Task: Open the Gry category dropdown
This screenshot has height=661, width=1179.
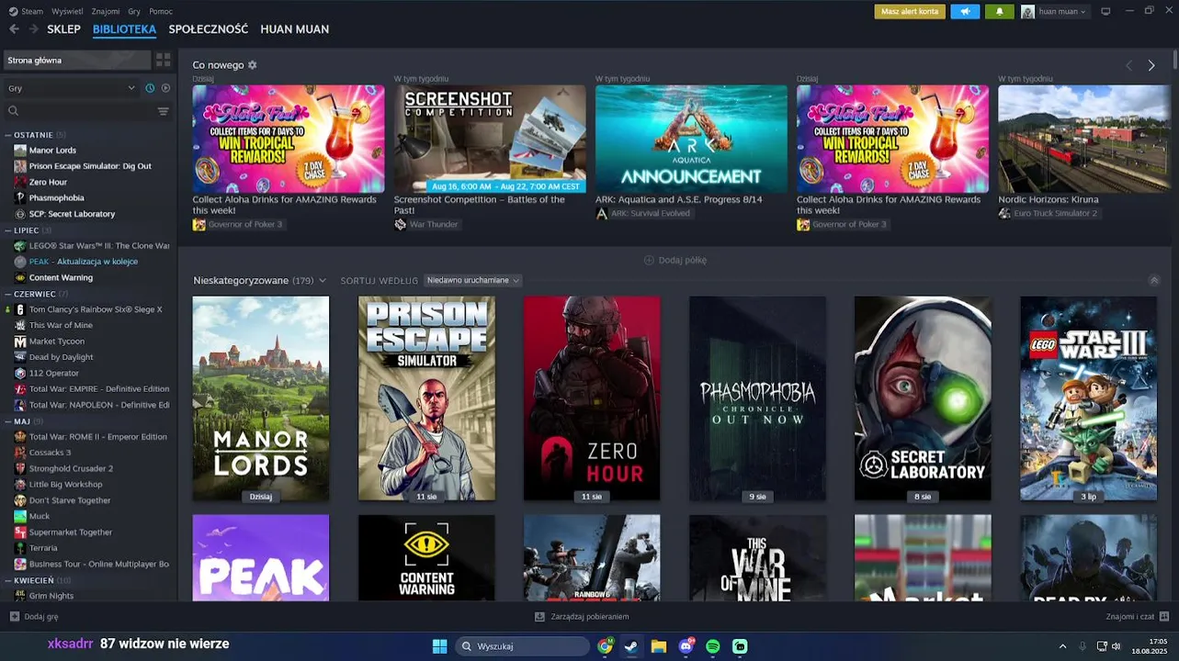Action: 72,88
